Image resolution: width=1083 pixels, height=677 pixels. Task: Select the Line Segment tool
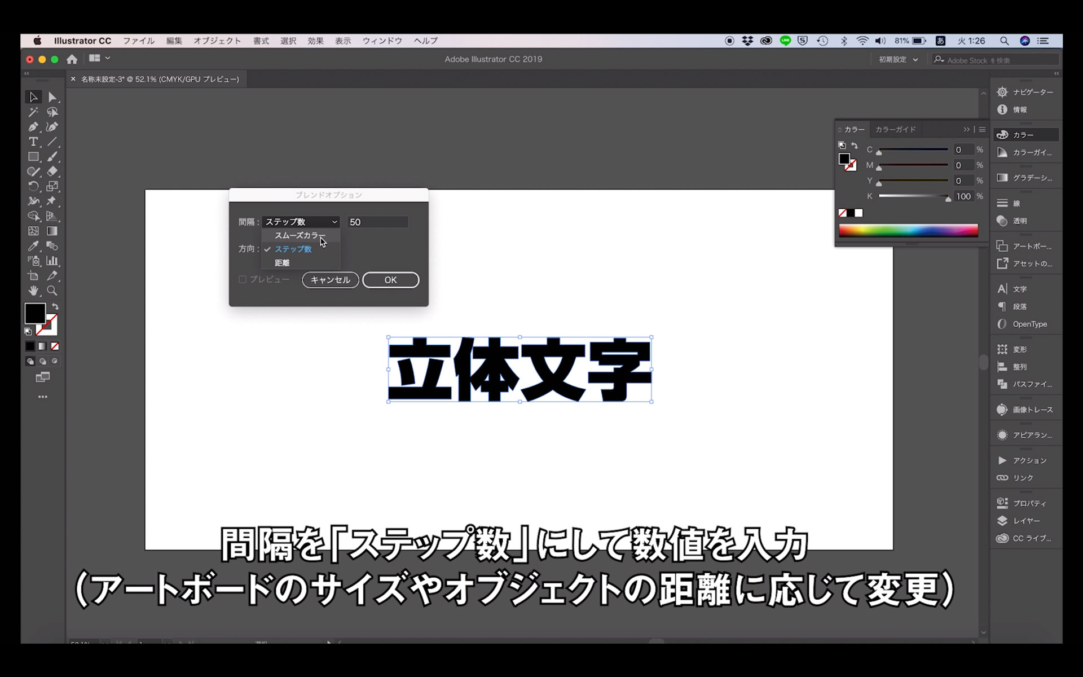52,142
